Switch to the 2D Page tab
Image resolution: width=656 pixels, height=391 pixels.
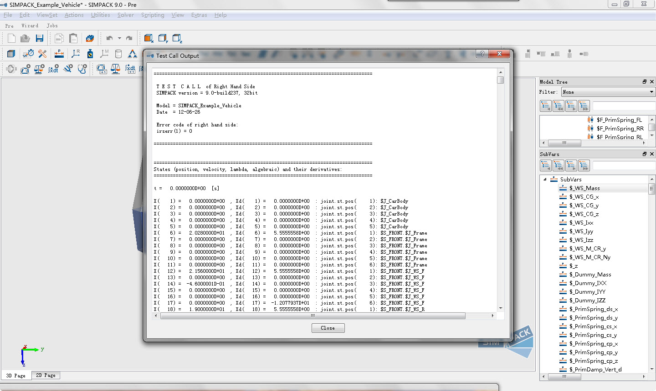46,376
